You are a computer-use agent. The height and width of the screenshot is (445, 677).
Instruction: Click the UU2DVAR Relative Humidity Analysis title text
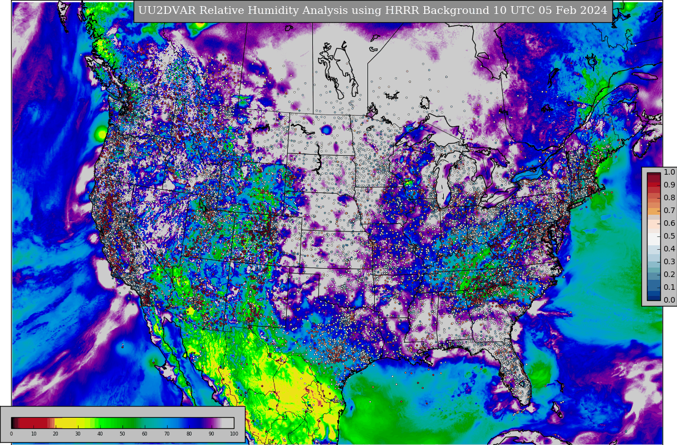click(372, 11)
